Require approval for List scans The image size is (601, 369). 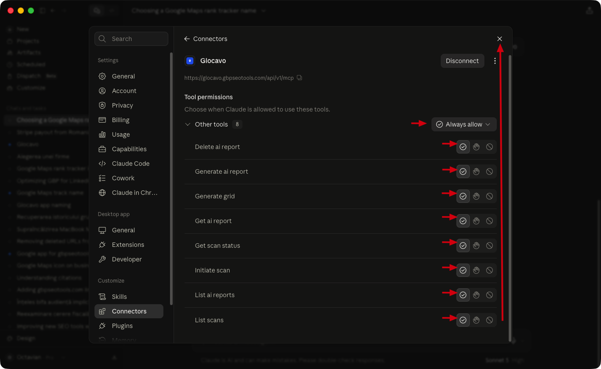476,320
